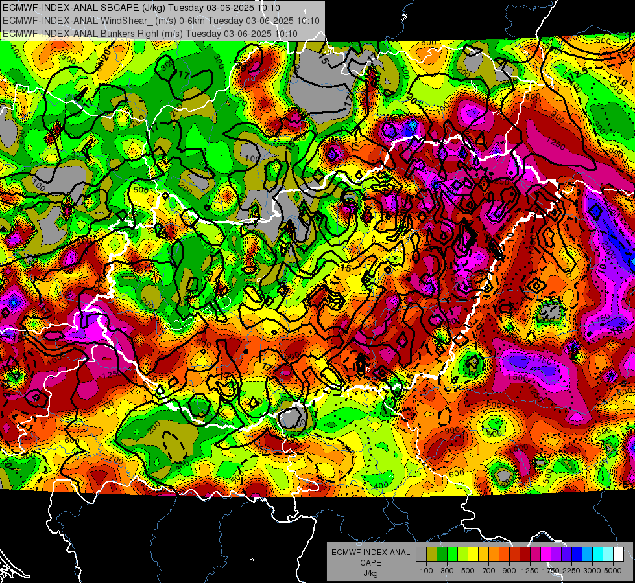635x583 pixels.
Task: Click the pure yellow legend swatch
Action: (473, 554)
